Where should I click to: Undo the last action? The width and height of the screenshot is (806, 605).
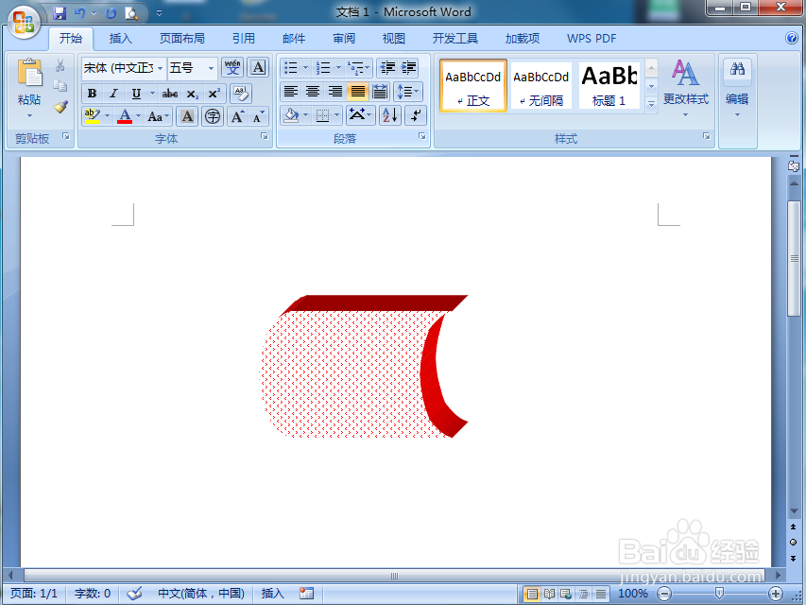tap(79, 13)
